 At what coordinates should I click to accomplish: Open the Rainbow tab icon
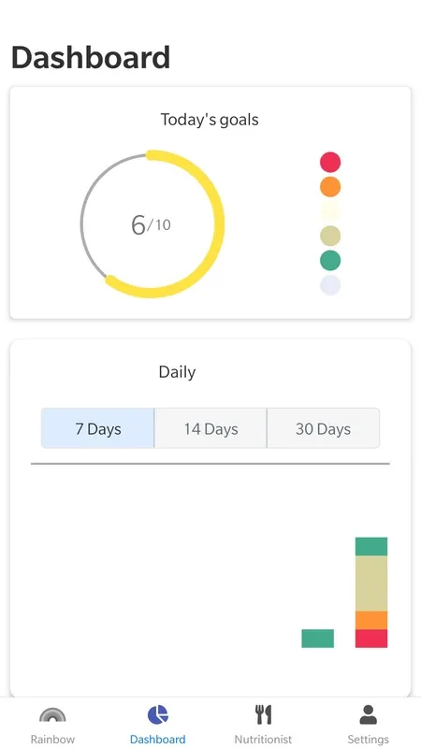52,715
